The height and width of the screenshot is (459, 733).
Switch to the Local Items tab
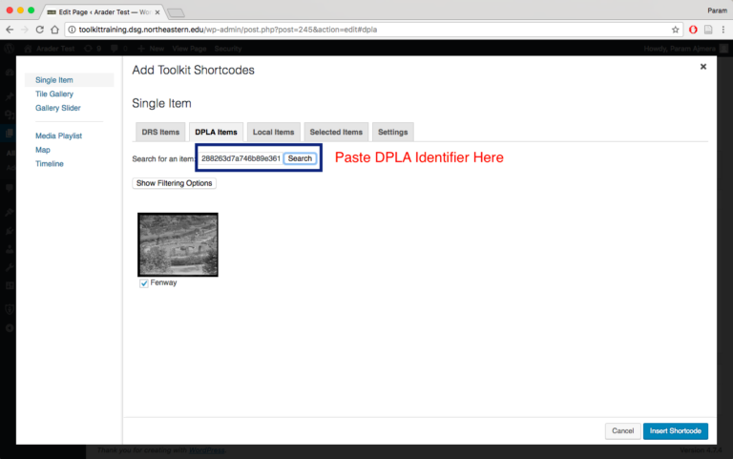click(273, 132)
